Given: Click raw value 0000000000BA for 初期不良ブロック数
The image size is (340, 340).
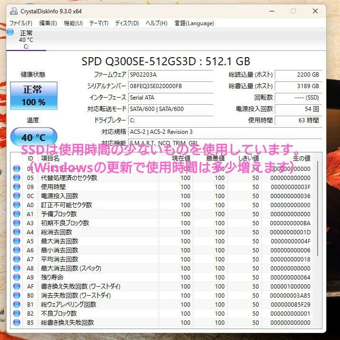Looking at the screenshot, I should point(290,223).
